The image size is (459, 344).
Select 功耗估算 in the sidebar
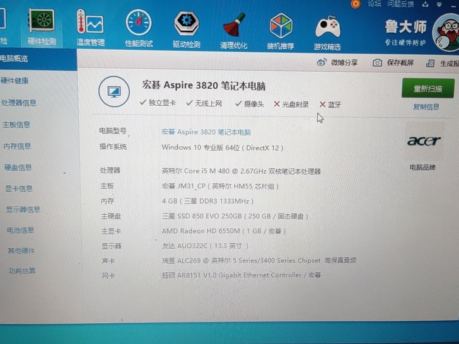click(22, 270)
